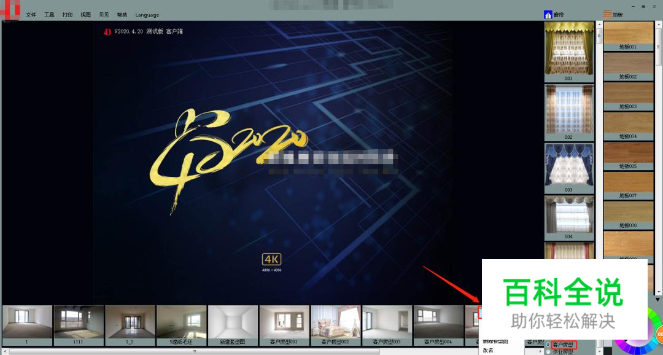
Task: Open room thumbnail 5楼纸毛坯
Action: [x=181, y=325]
